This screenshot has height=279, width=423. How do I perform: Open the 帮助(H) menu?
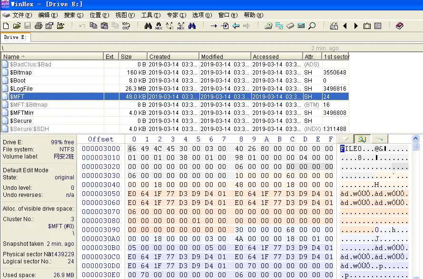(254, 15)
